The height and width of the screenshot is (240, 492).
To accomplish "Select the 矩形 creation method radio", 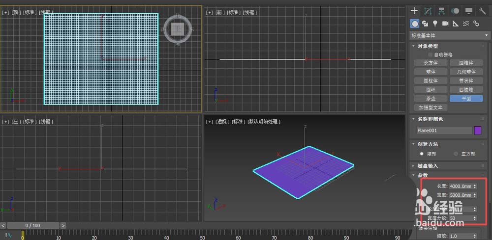I will (422, 154).
